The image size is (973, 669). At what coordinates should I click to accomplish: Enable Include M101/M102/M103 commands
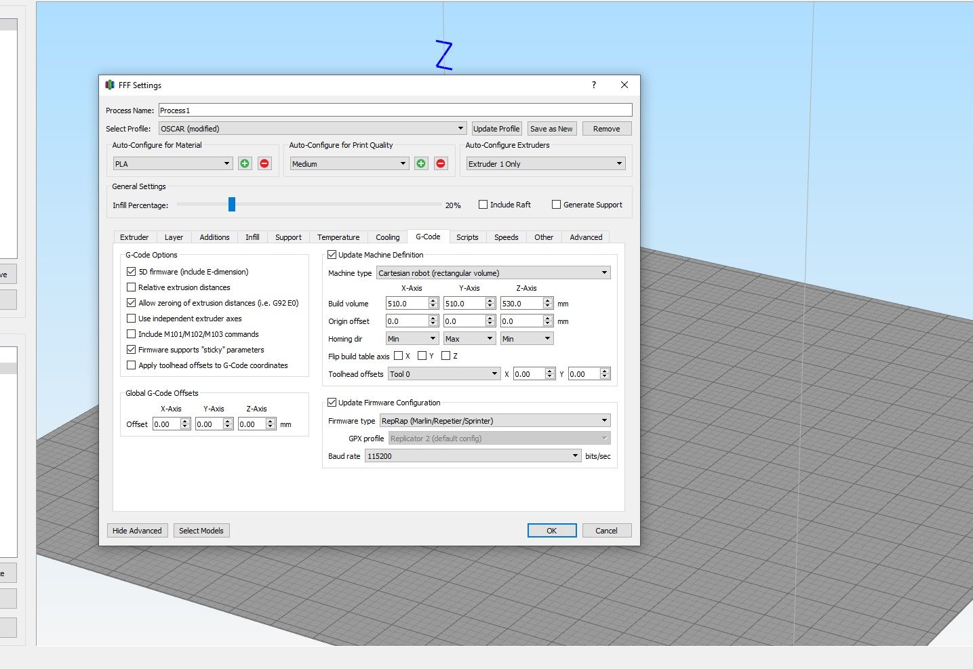[132, 333]
